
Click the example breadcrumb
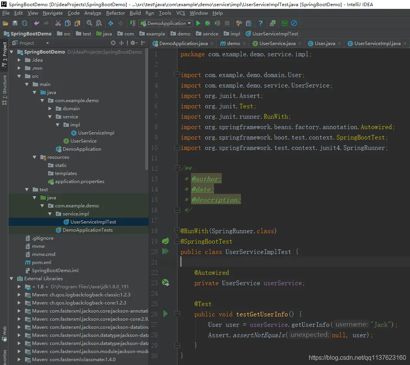(152, 34)
